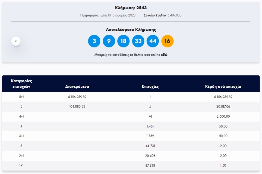Select the number ball 18
This screenshot has width=262, height=174.
coord(124,41)
